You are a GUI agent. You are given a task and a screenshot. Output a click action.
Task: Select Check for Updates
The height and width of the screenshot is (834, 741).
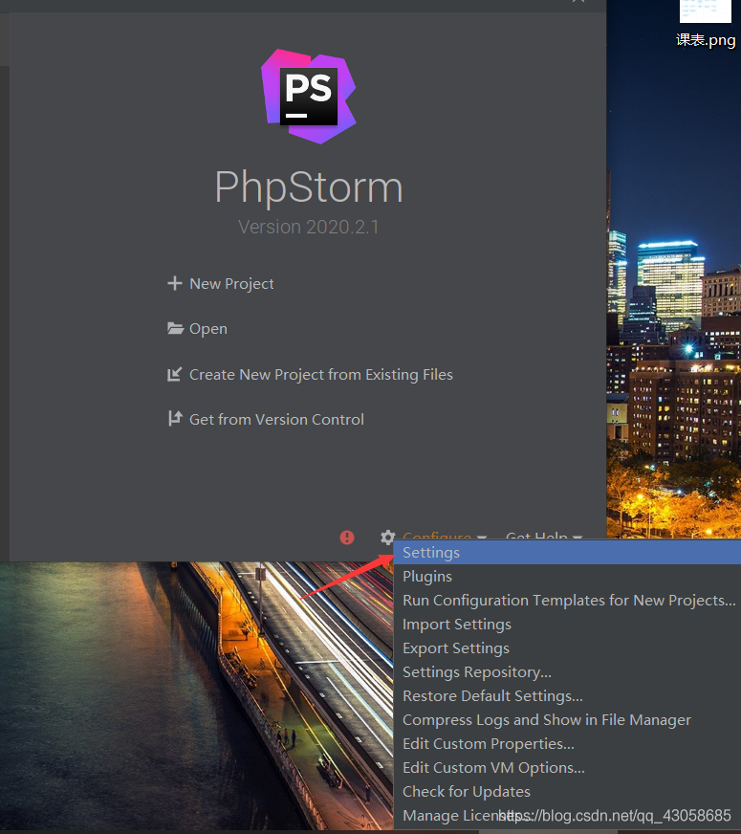coord(567,792)
